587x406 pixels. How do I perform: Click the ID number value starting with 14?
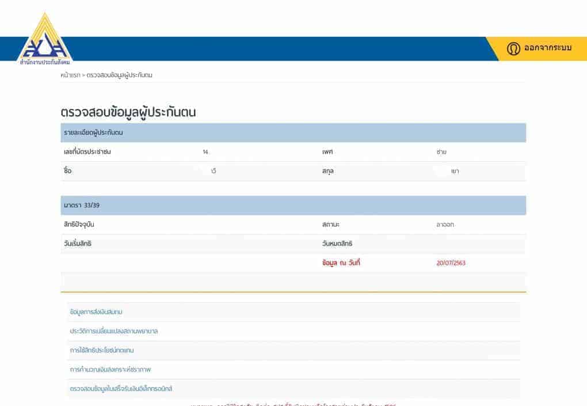coord(205,152)
